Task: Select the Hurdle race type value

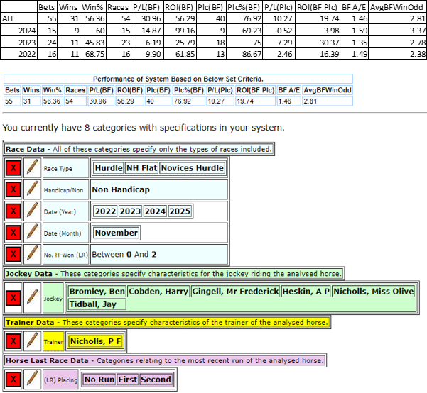Action: (x=109, y=168)
